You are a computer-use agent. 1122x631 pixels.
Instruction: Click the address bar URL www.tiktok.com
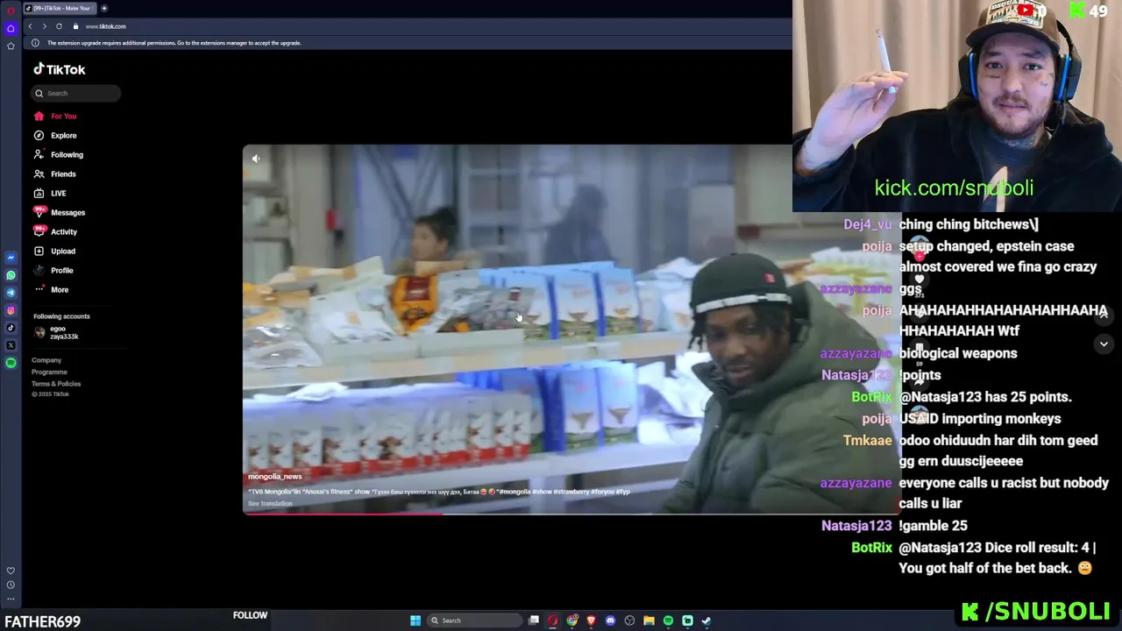click(x=105, y=26)
